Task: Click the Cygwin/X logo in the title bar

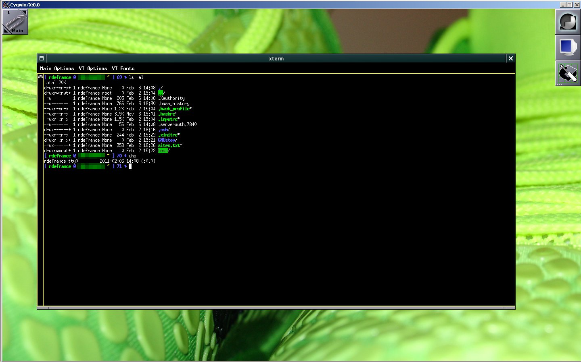Action: coord(6,5)
